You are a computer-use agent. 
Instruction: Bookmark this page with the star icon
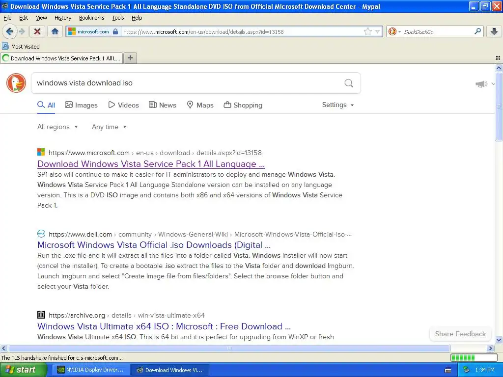(367, 31)
